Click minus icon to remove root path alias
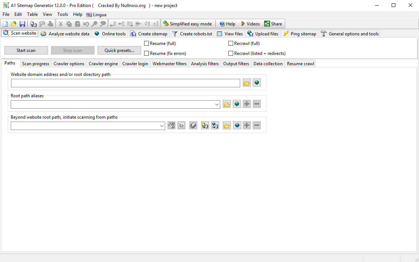The width and height of the screenshot is (419, 262). click(x=257, y=104)
